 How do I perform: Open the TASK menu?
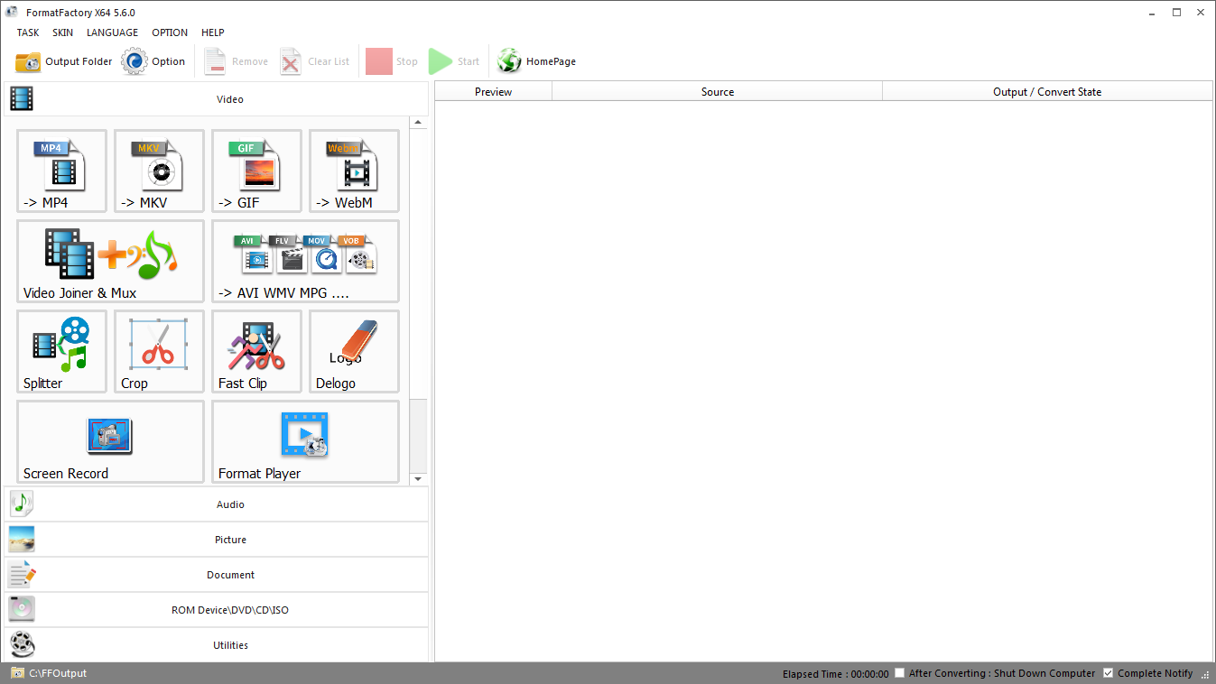(x=28, y=32)
